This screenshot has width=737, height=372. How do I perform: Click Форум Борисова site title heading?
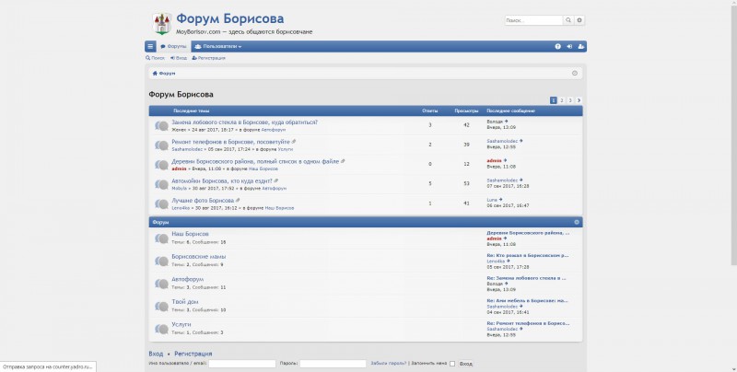pos(229,18)
